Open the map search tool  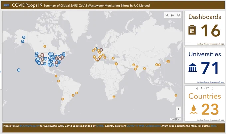click(167, 15)
